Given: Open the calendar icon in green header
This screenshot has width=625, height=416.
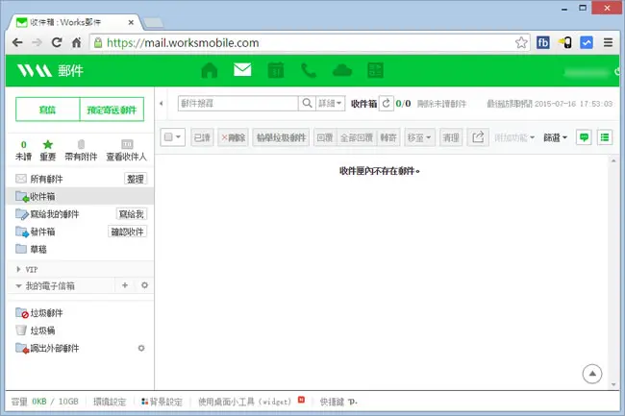Looking at the screenshot, I should click(x=275, y=70).
